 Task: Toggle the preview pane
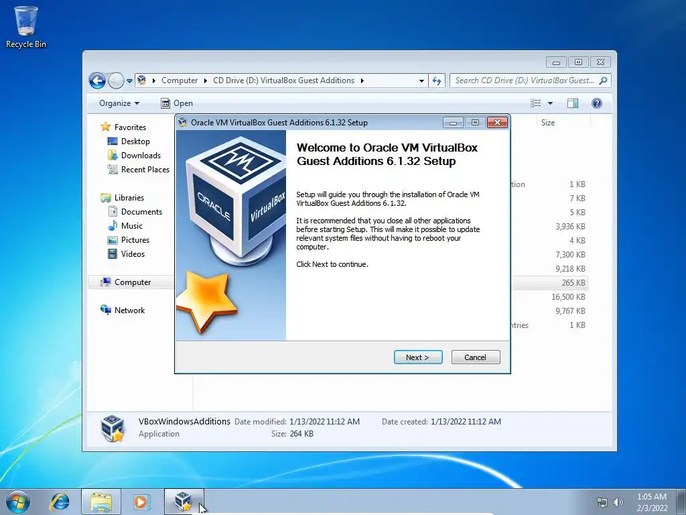(573, 103)
